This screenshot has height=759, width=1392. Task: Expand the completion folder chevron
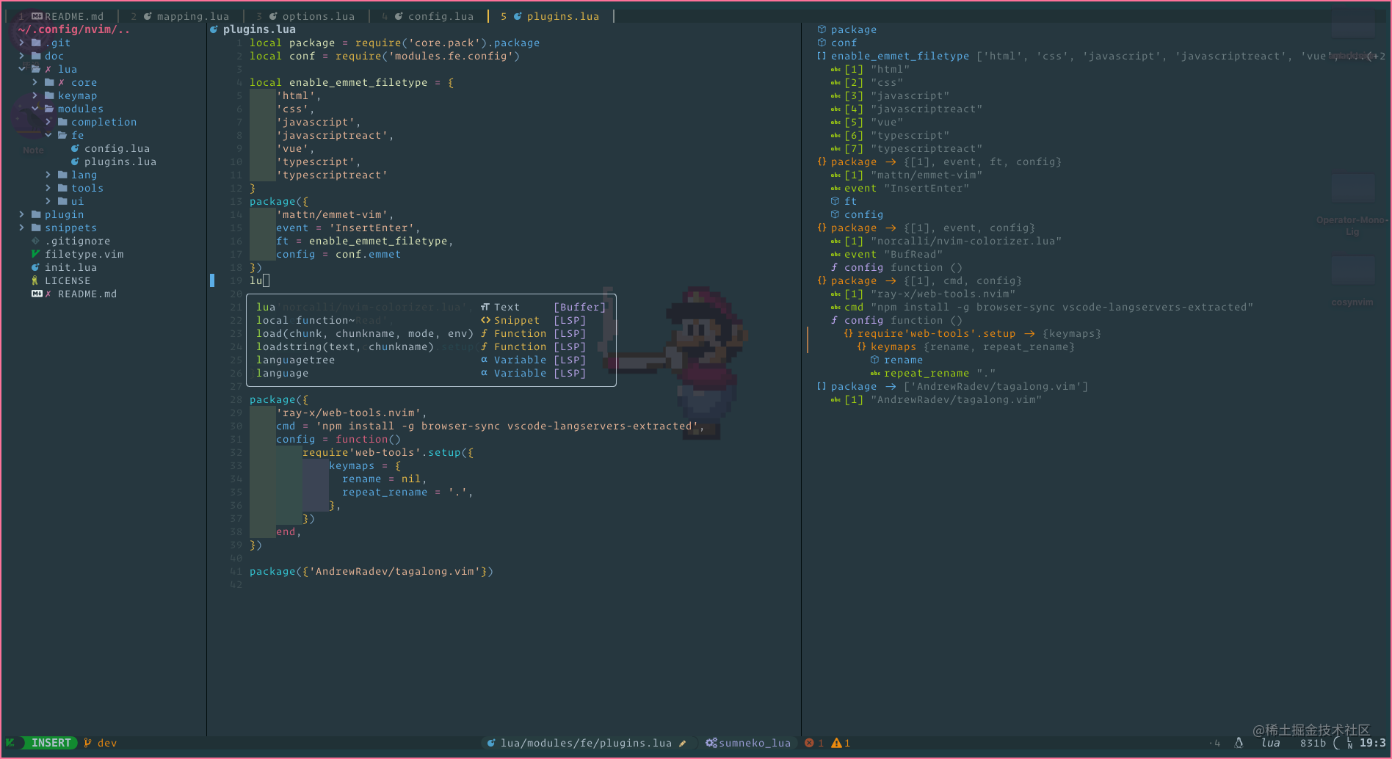[x=48, y=122]
